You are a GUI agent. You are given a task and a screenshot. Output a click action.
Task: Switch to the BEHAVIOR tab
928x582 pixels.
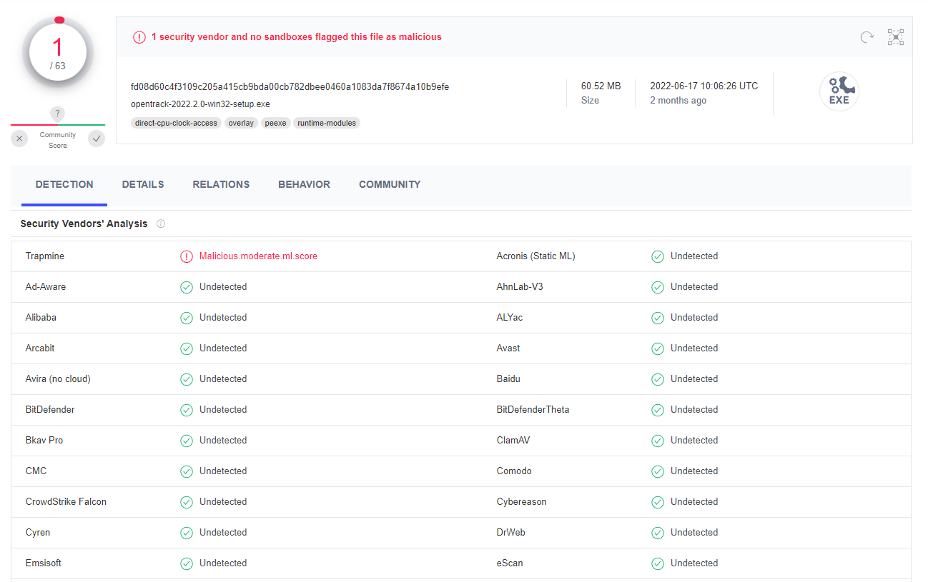pyautogui.click(x=304, y=184)
